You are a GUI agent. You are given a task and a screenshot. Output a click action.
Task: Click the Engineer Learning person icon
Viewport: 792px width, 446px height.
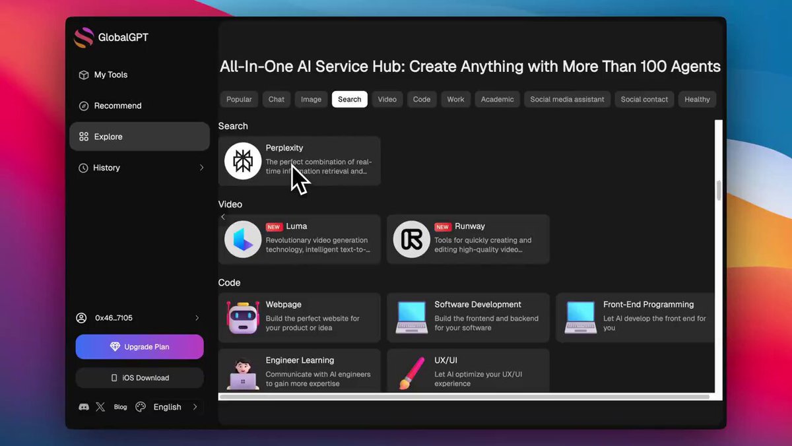coord(243,373)
